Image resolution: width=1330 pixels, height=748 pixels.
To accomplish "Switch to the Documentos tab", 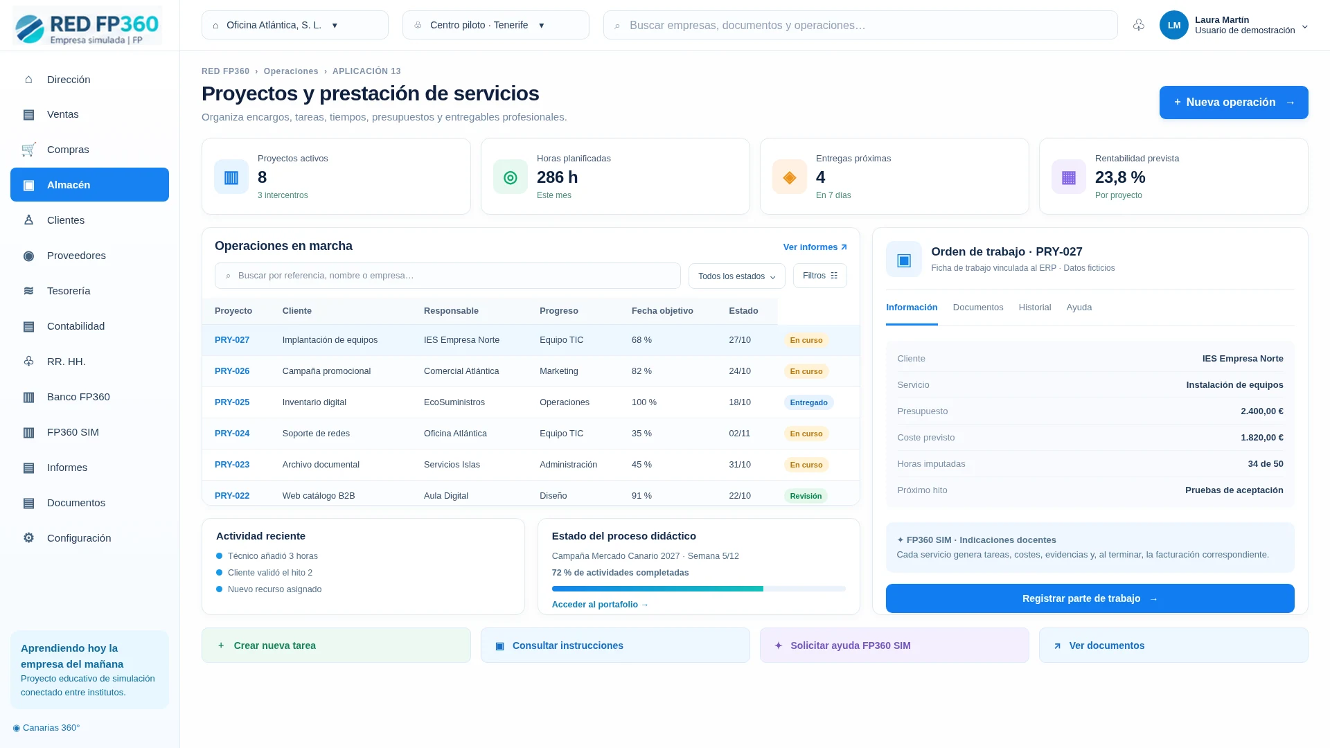I will pyautogui.click(x=978, y=308).
